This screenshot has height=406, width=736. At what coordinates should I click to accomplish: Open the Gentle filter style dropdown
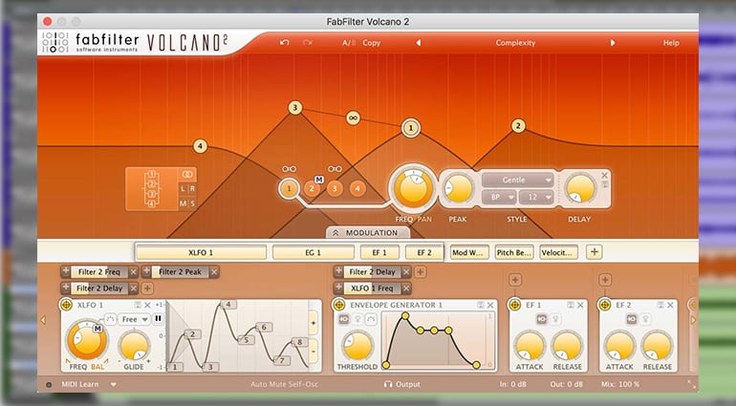(x=518, y=180)
